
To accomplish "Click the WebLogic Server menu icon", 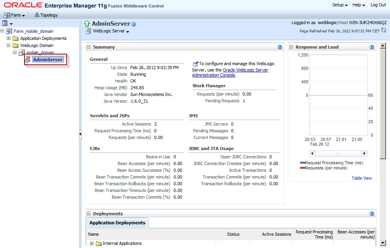I will coord(88,31).
